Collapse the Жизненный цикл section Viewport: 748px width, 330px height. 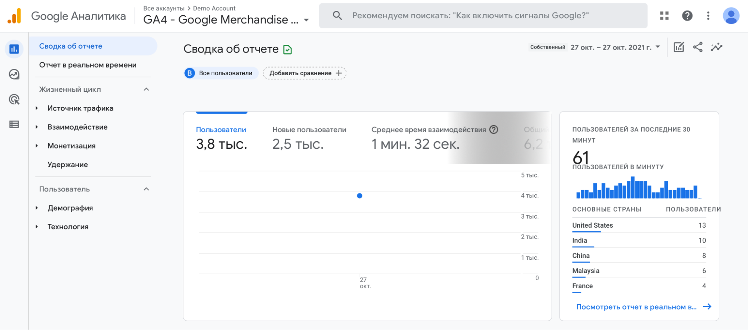click(x=146, y=89)
